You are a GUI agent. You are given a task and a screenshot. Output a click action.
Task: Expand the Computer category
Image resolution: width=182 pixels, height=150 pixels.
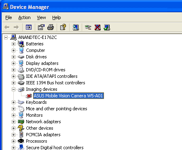13,50
